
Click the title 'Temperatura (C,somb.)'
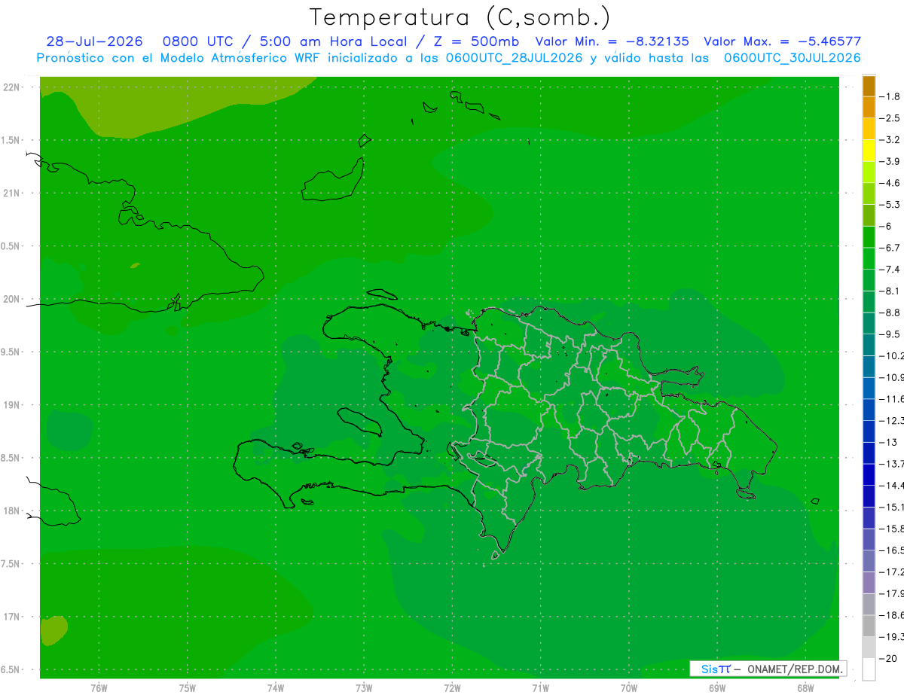(x=460, y=17)
